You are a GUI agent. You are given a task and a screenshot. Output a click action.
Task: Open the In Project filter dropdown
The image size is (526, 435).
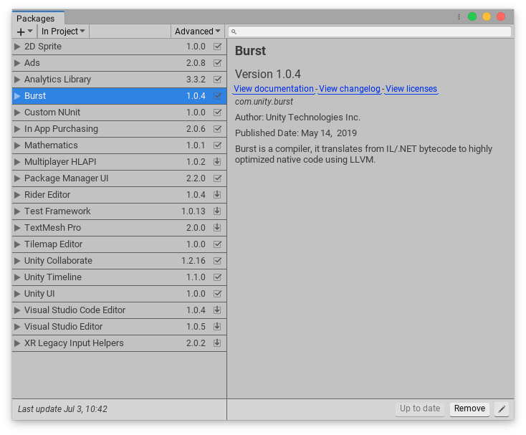point(63,32)
